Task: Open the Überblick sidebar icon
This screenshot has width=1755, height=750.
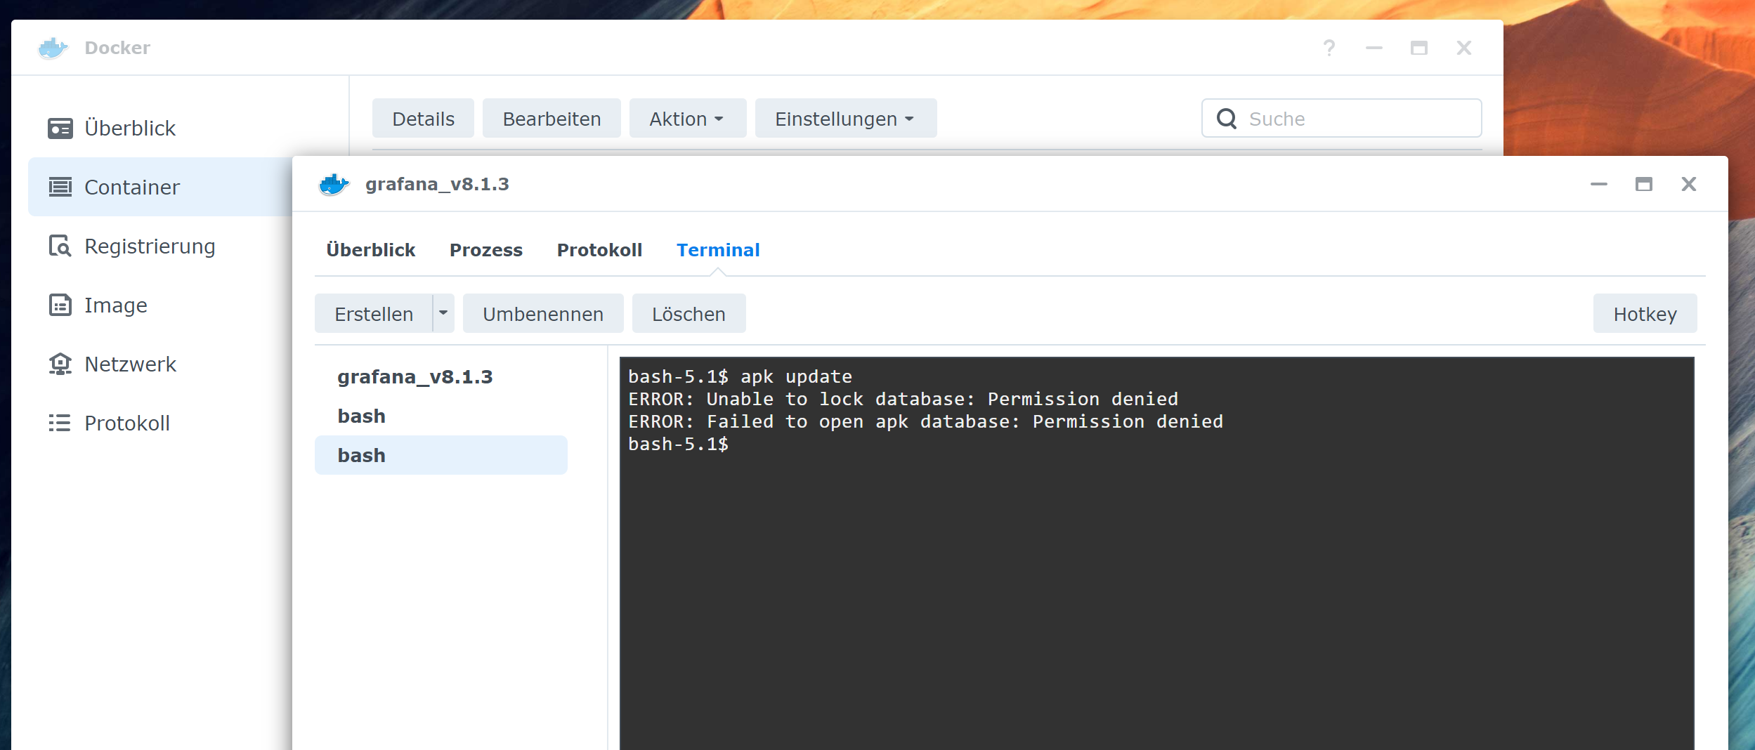Action: coord(60,129)
